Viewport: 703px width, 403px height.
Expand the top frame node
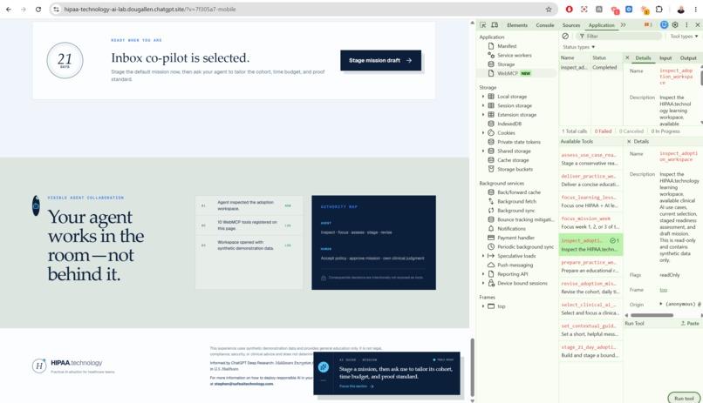click(x=483, y=306)
